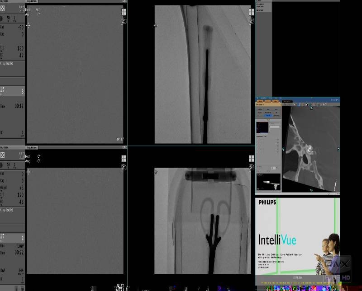Click the lateral detector value 42

(21, 55)
